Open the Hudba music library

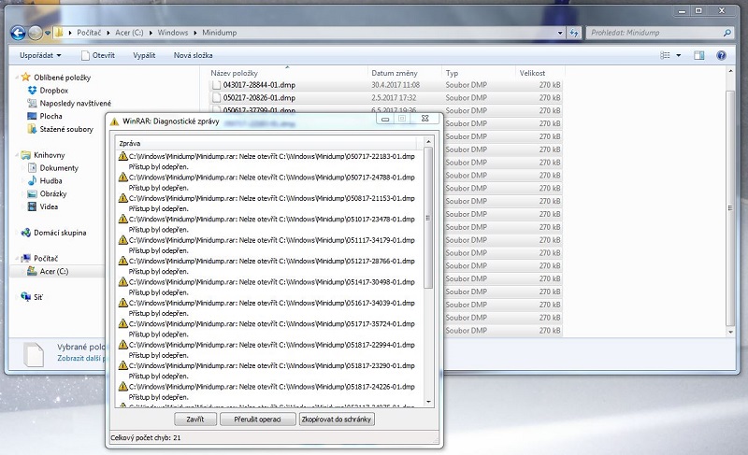pyautogui.click(x=50, y=180)
